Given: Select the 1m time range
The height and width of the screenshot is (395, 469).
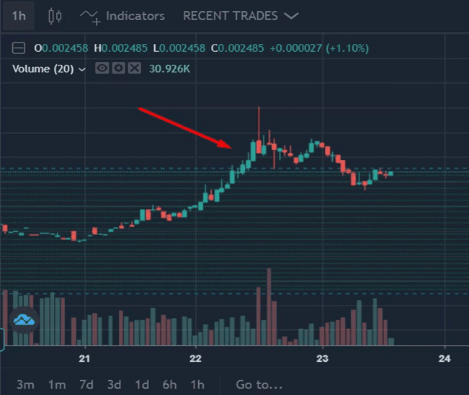Looking at the screenshot, I should click(57, 384).
